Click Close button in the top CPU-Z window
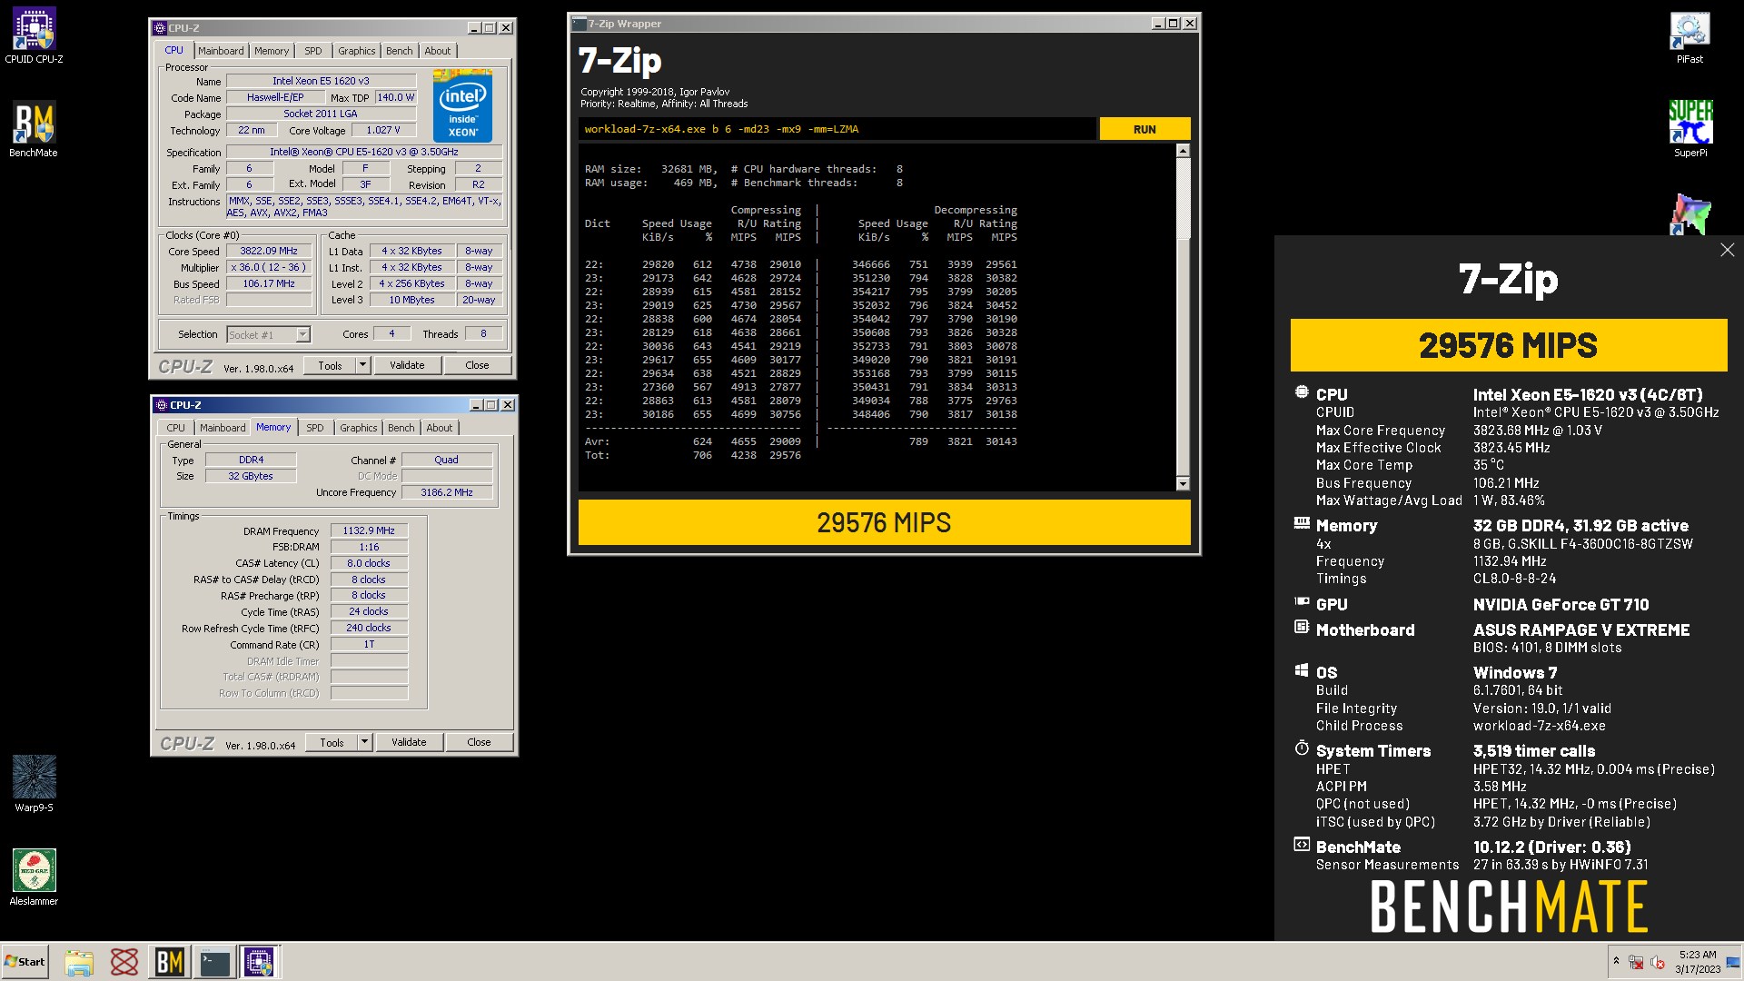The height and width of the screenshot is (981, 1744). (x=477, y=365)
